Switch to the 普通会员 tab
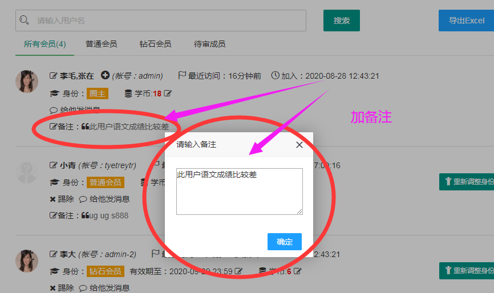The height and width of the screenshot is (293, 494). click(x=102, y=44)
